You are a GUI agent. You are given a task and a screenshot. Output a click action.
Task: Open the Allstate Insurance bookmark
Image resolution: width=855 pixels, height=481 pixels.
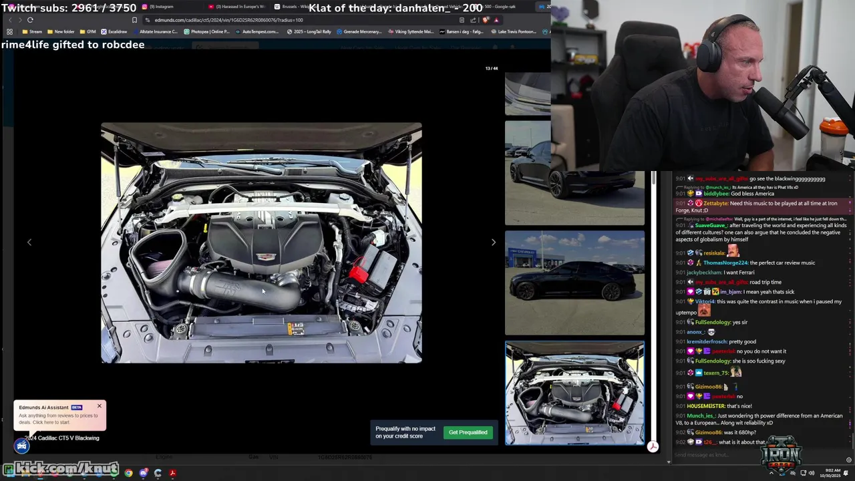[155, 31]
